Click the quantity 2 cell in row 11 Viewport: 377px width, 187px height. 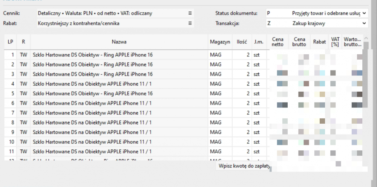point(242,152)
